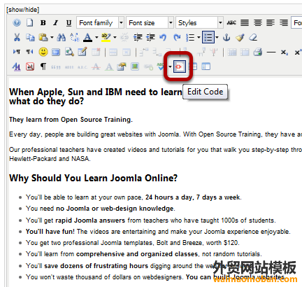Open the Find/Replace A-B icon
The height and width of the screenshot is (287, 302).
[75, 37]
